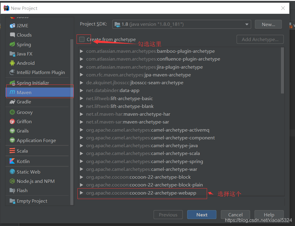This screenshot has width=295, height=226.
Task: Click the Maven m icon
Action: [12, 92]
